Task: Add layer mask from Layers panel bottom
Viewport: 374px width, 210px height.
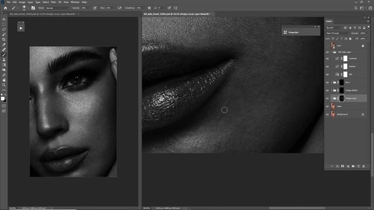Action: point(342,166)
